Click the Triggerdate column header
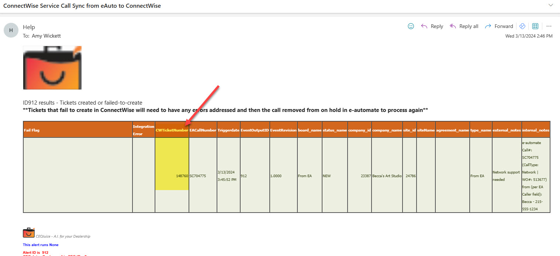Image resolution: width=560 pixels, height=256 pixels. pos(228,130)
